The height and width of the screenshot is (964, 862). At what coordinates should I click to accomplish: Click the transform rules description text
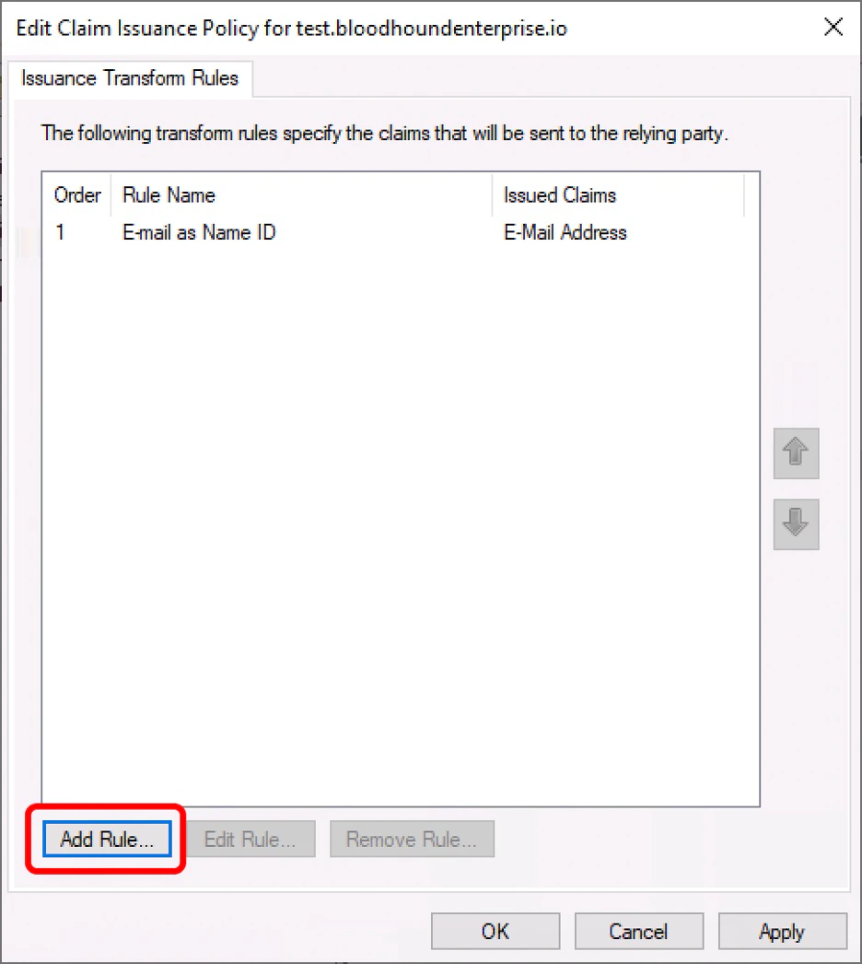coord(384,134)
